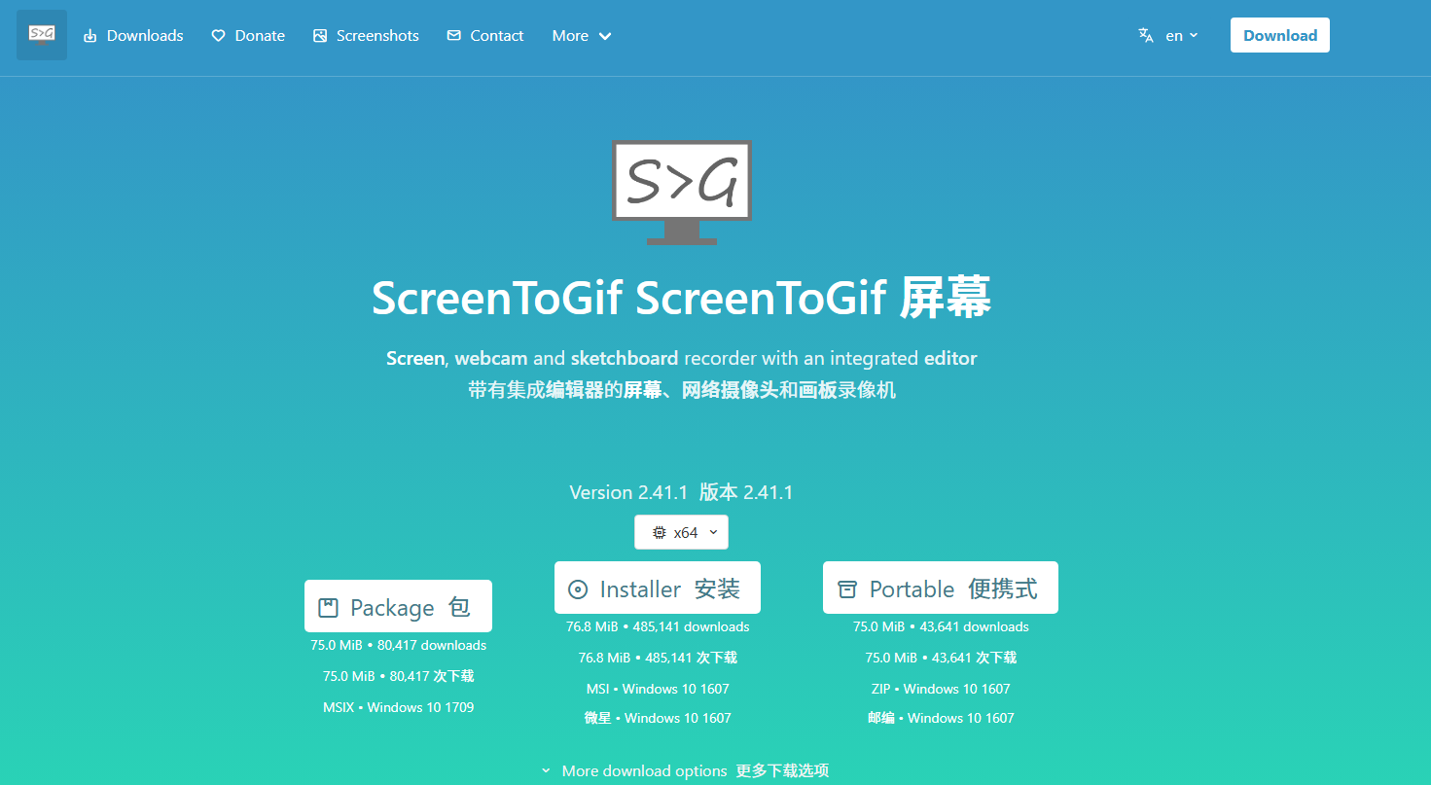Open the Contact nav item
This screenshot has width=1431, height=785.
(485, 36)
